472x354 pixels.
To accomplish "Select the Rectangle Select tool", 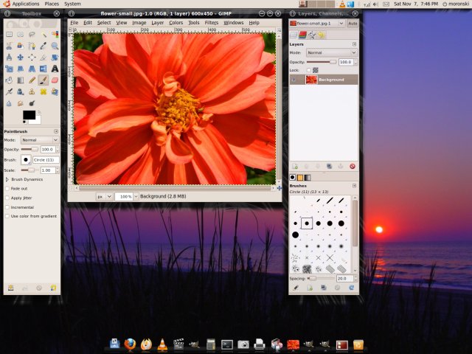I will coord(9,35).
